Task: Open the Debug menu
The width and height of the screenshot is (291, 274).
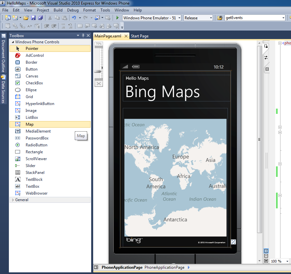Action: click(73, 10)
